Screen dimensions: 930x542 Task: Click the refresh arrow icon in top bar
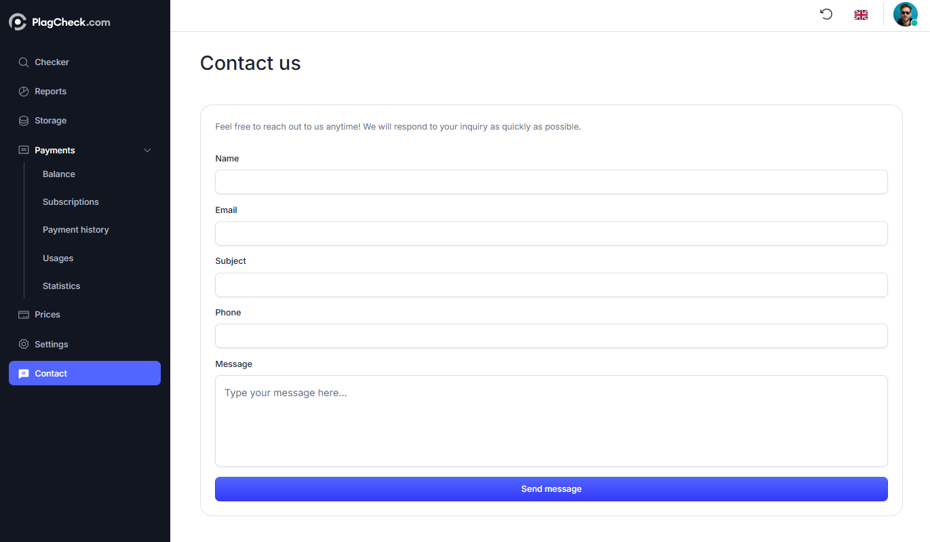coord(826,14)
